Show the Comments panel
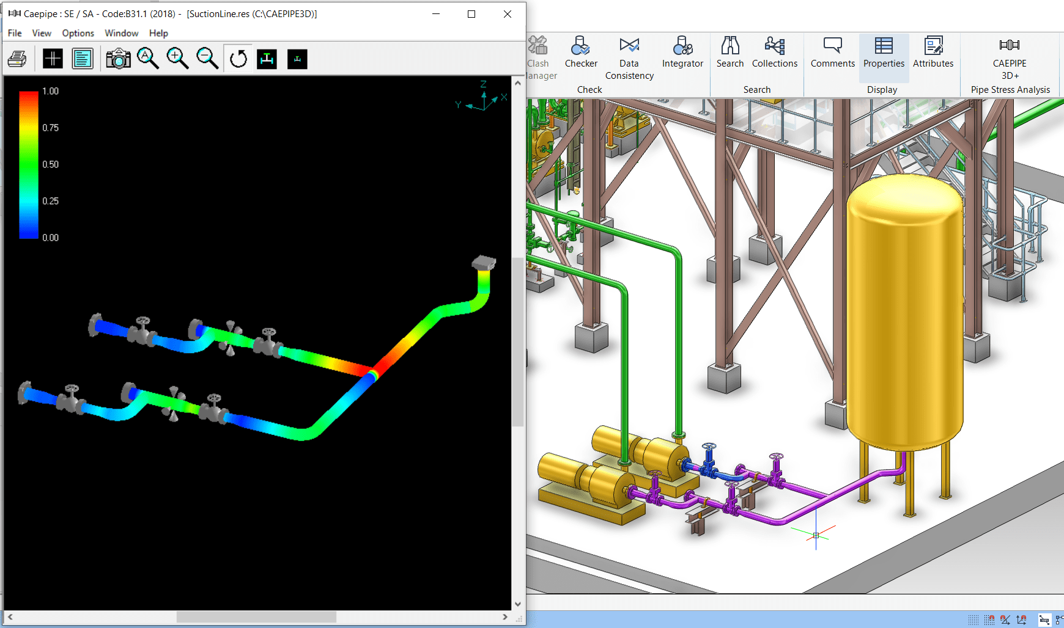 coord(833,53)
